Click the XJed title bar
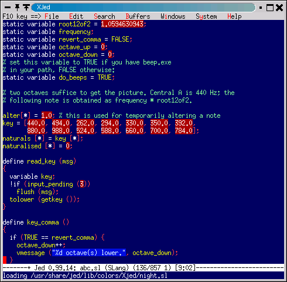287x282 pixels. pos(143,8)
